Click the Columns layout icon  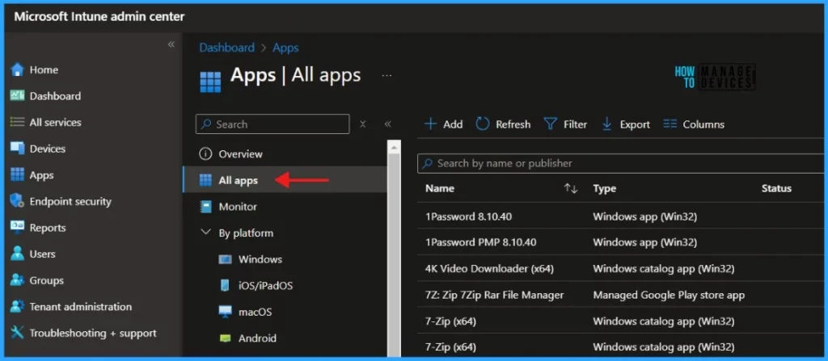click(x=670, y=124)
